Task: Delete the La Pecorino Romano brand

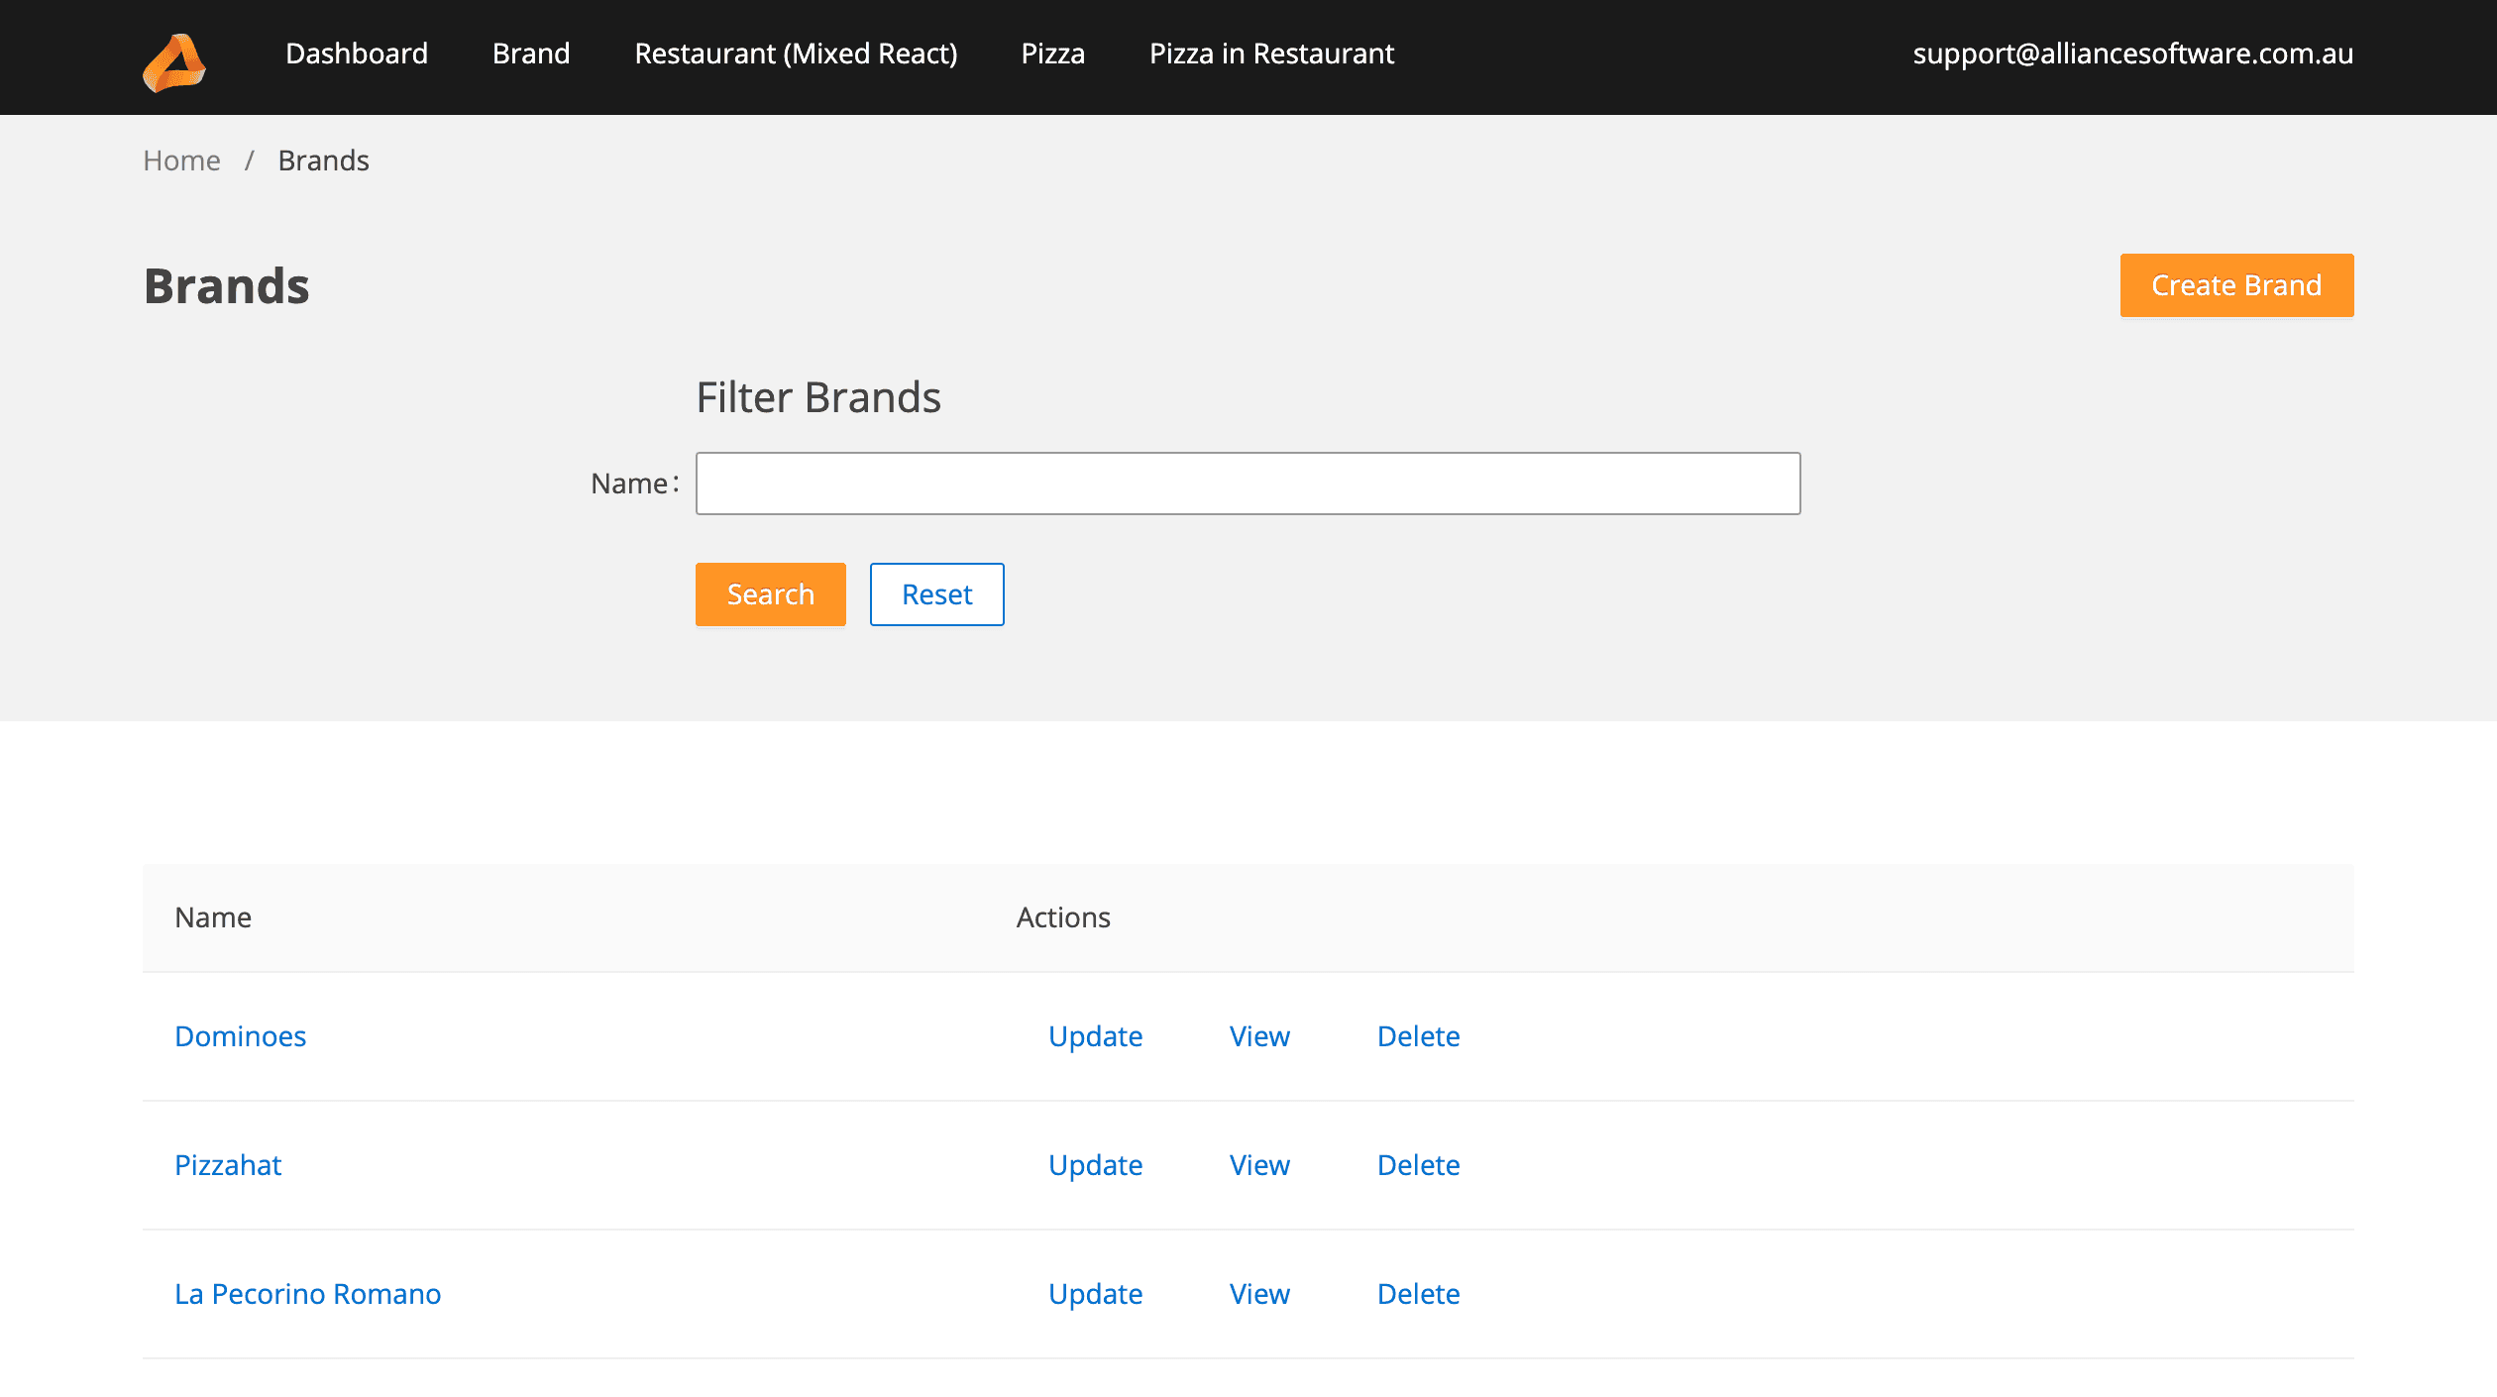Action: (x=1418, y=1294)
